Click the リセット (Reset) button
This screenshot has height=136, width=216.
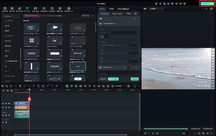click(103, 79)
